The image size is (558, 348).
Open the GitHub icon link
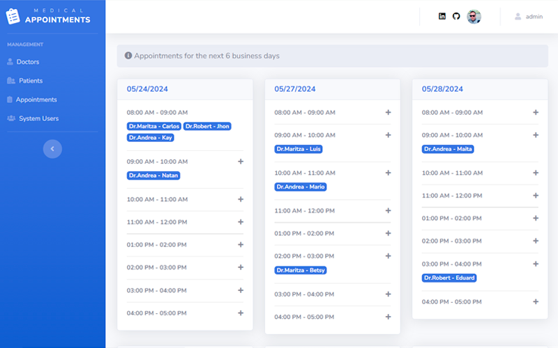coord(456,16)
